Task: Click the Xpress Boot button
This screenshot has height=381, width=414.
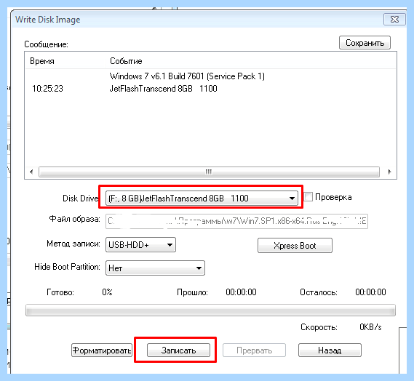Action: tap(295, 246)
